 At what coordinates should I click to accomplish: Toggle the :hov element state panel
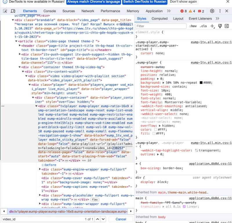coord(193,26)
